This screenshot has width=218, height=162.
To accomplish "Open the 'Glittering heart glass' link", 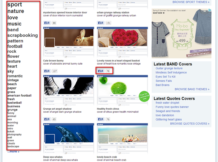I will tap(169, 120).
